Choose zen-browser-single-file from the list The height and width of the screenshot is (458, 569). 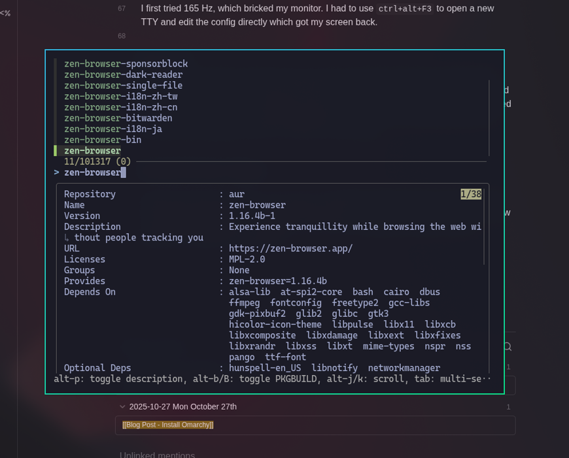pos(123,86)
